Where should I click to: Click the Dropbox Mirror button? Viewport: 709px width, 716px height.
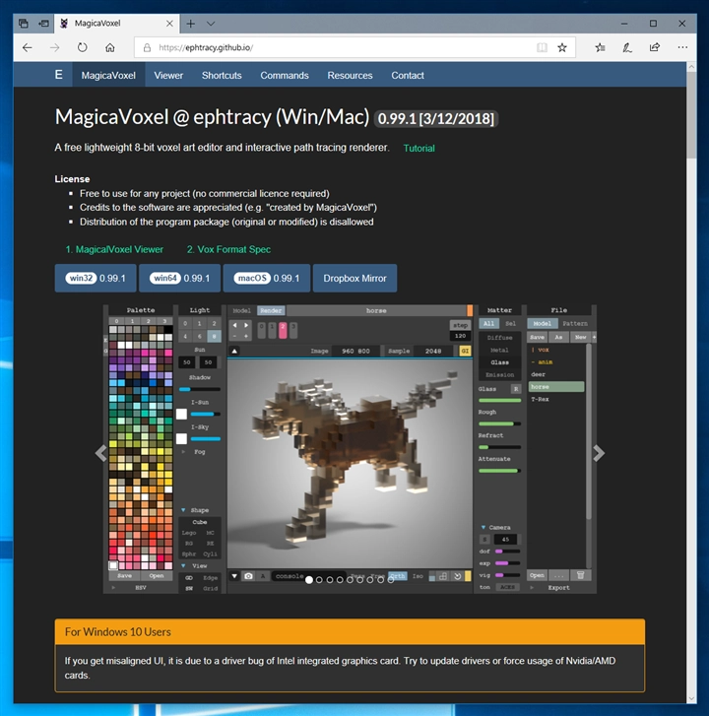354,278
